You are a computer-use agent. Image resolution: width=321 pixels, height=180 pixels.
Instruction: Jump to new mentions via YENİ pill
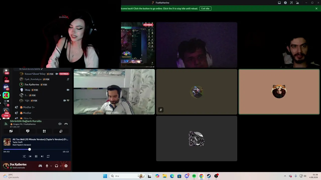6,116
